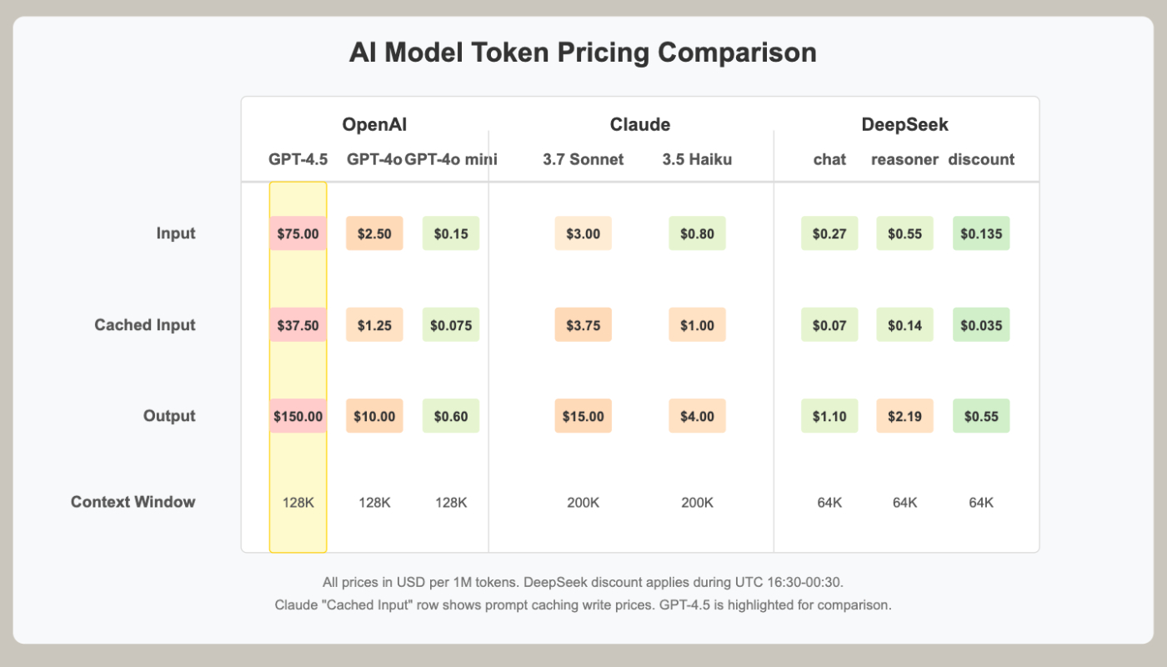Select the GPT-4o column header
This screenshot has width=1167, height=667.
pyautogui.click(x=374, y=159)
